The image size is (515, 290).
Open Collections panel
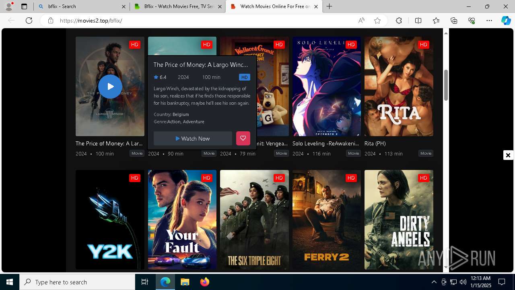[x=454, y=21]
